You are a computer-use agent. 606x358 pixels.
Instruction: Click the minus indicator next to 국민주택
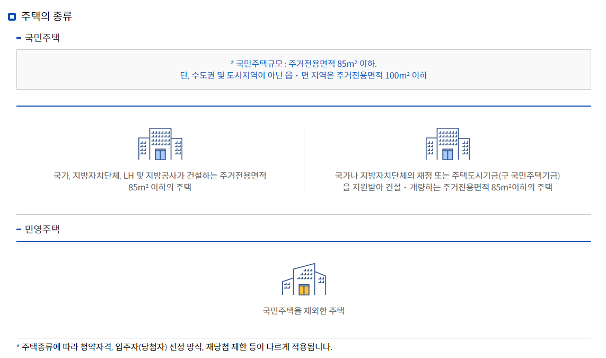(x=19, y=37)
